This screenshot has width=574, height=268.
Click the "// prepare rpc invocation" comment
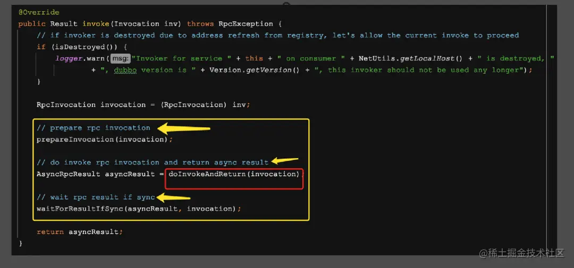[94, 127]
